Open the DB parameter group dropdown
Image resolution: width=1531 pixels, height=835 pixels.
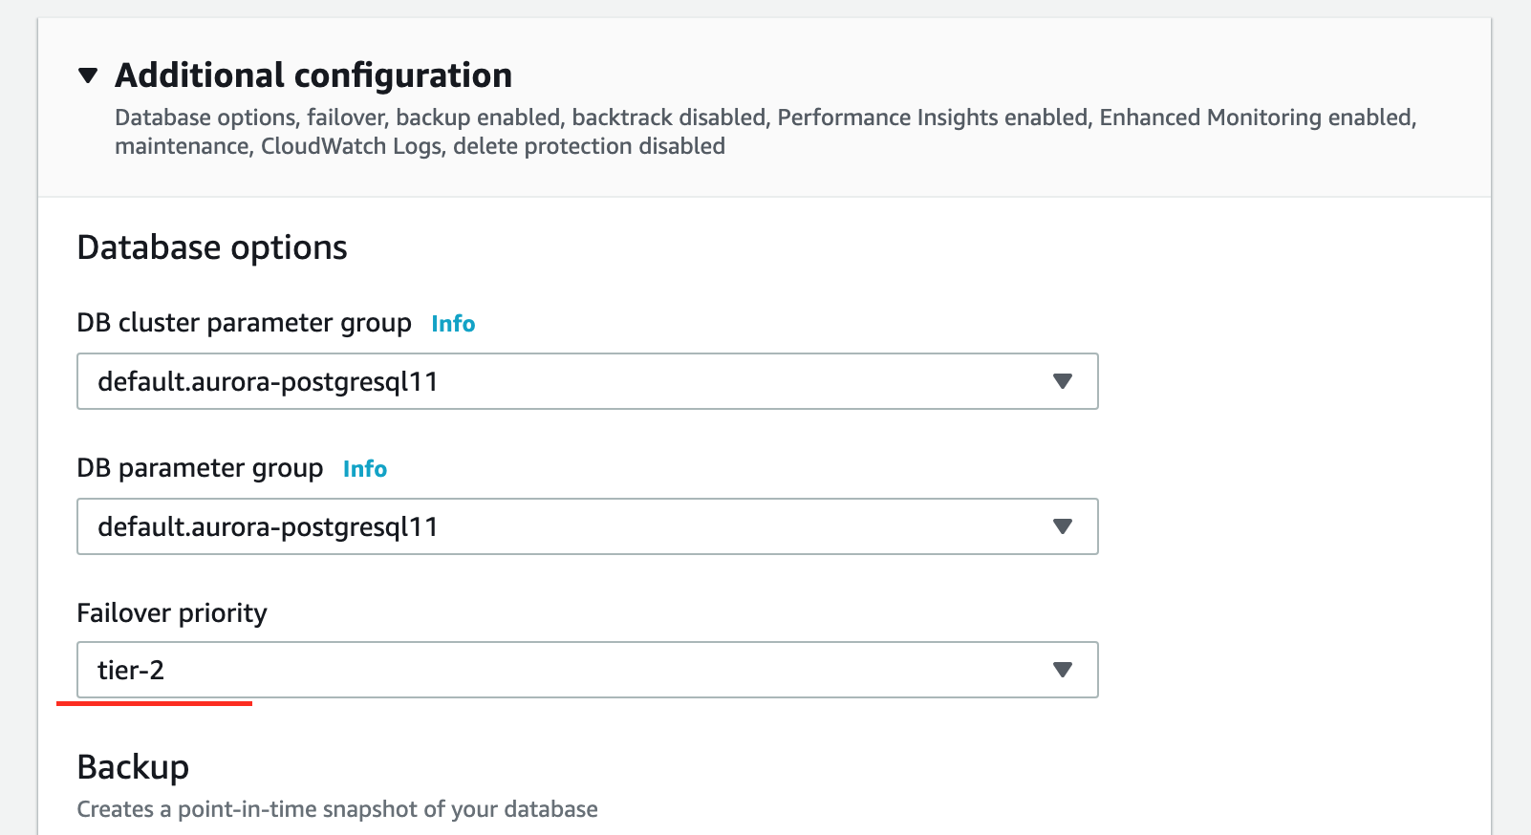pyautogui.click(x=587, y=526)
